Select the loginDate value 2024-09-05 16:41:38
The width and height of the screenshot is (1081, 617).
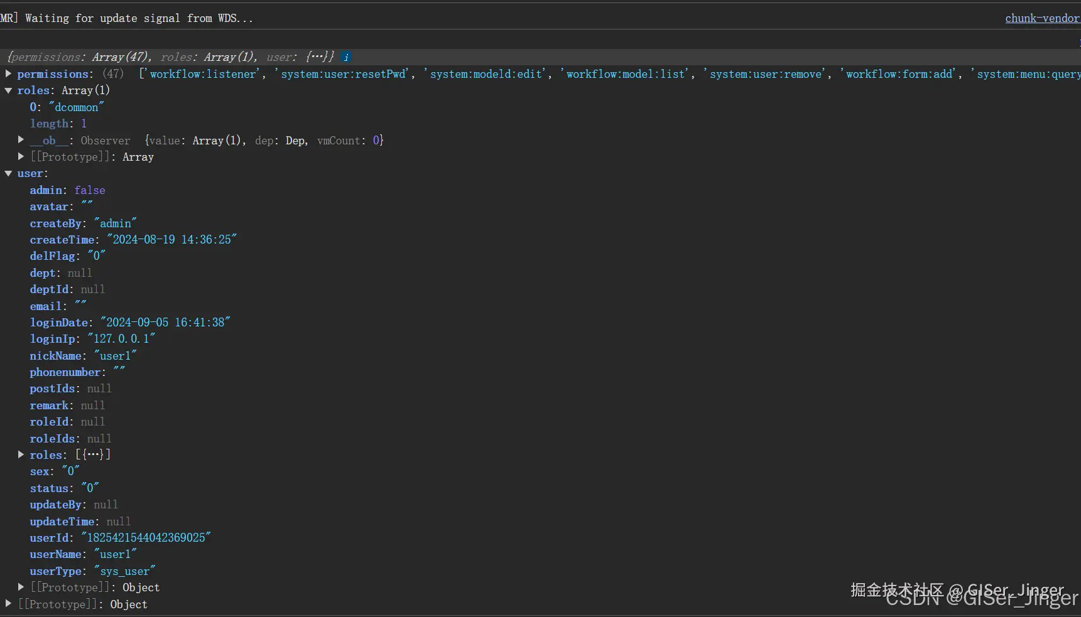tap(166, 323)
